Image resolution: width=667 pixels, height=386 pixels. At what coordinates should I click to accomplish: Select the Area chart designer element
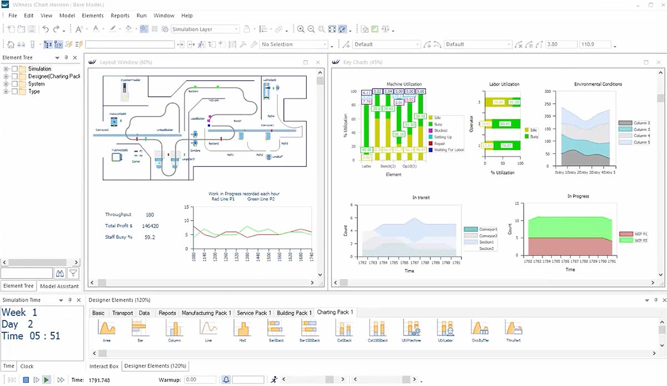106,329
